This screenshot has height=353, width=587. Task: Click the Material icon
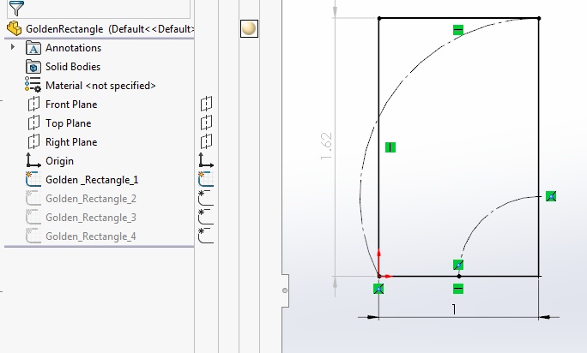(x=33, y=85)
